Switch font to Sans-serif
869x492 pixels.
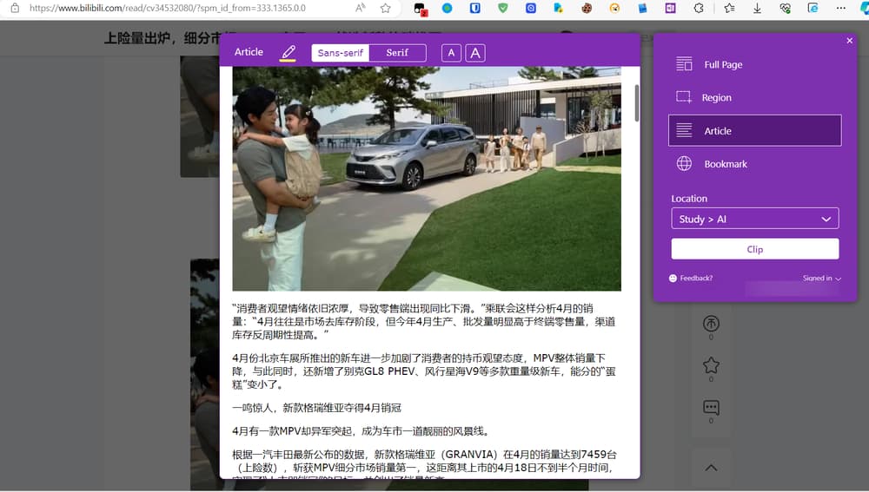pos(341,53)
